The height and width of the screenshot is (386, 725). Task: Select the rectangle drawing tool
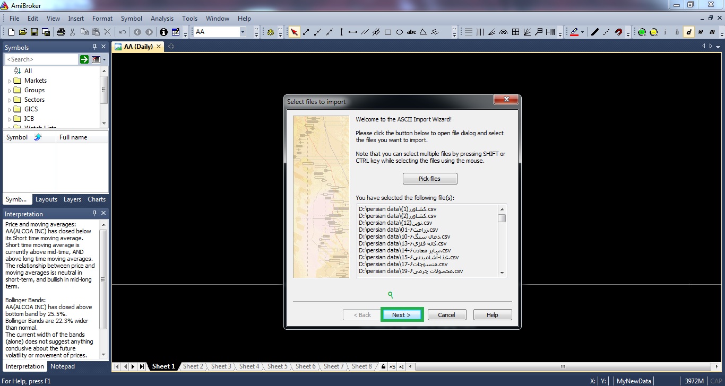(388, 32)
